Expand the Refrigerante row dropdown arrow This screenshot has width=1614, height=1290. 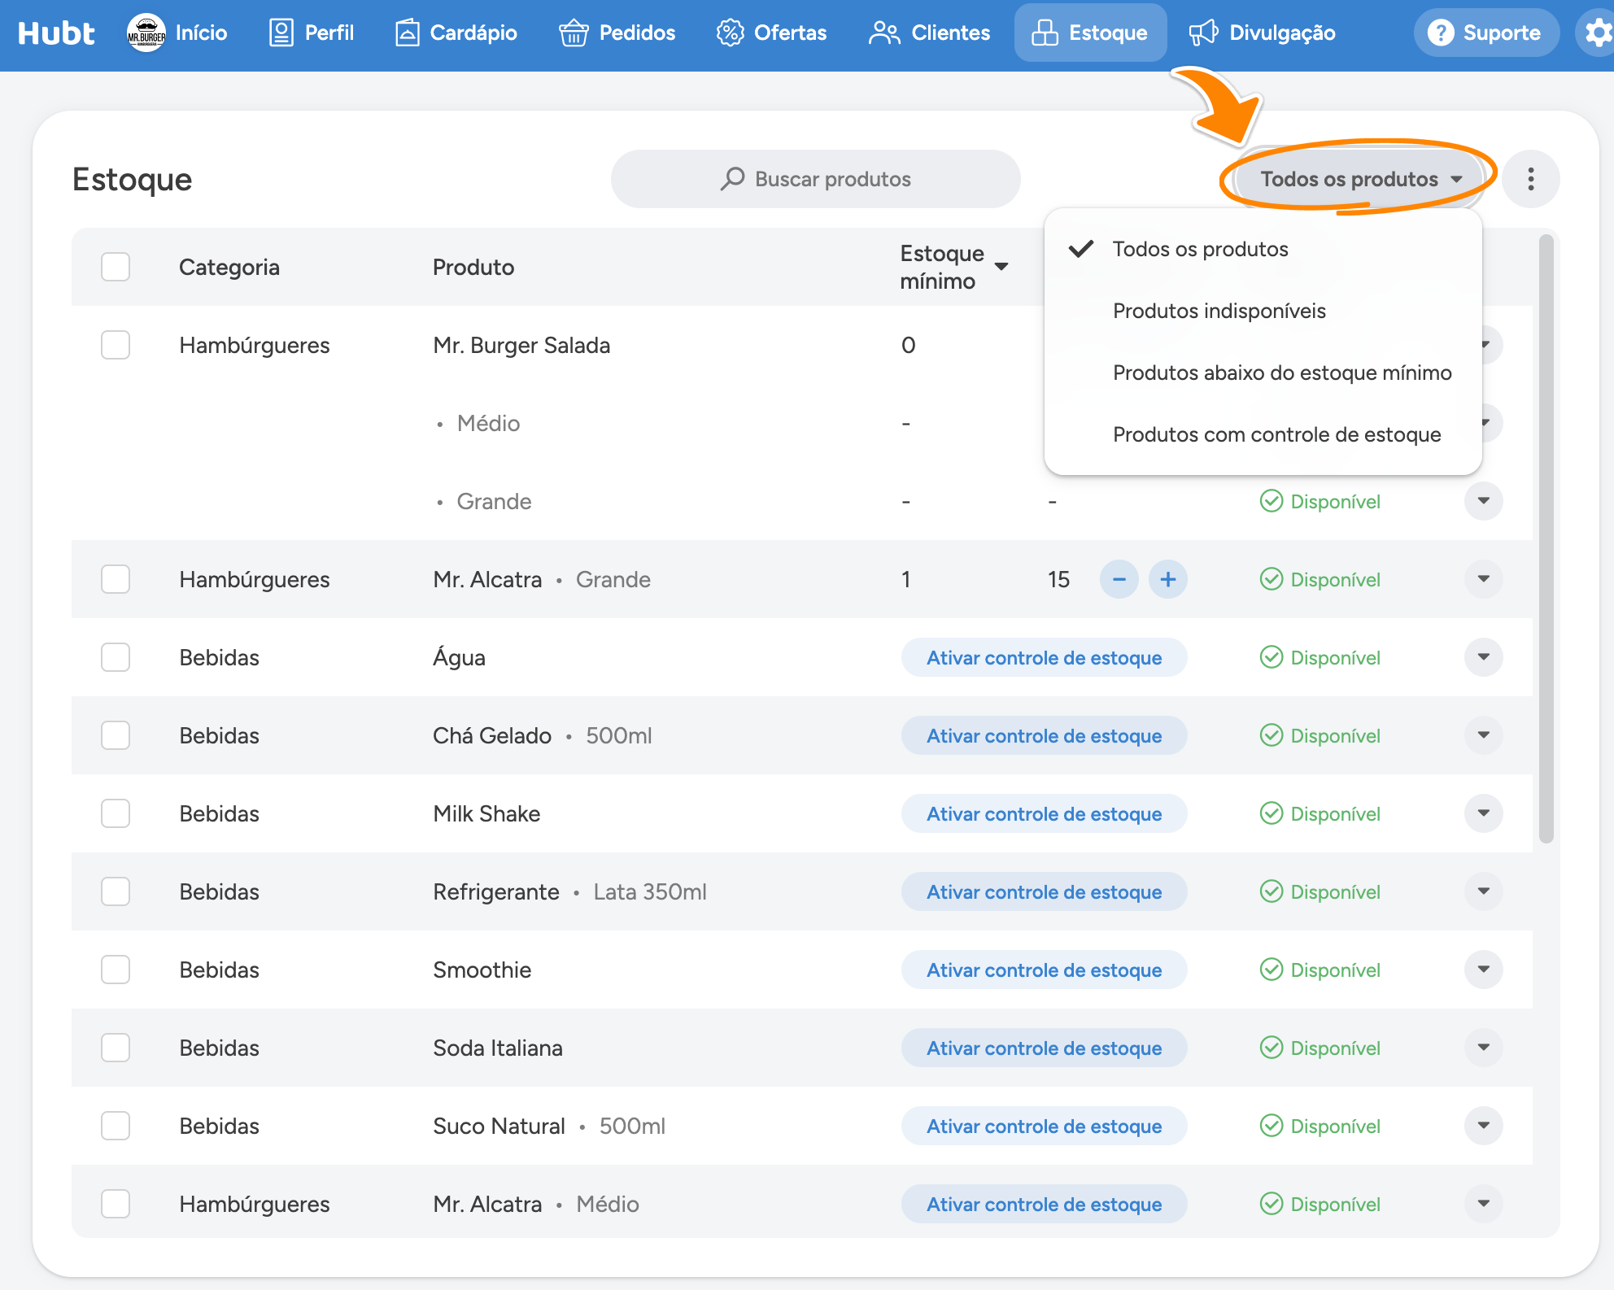tap(1484, 891)
